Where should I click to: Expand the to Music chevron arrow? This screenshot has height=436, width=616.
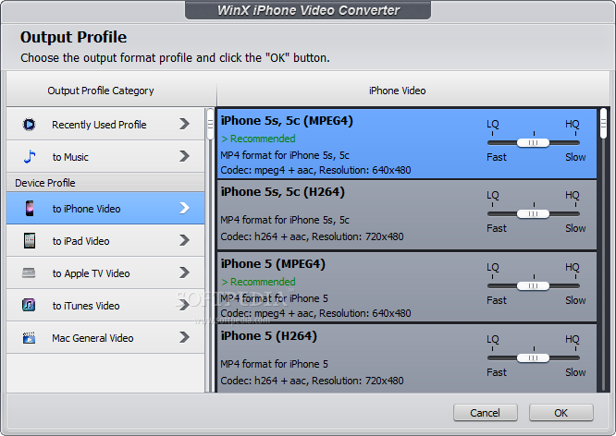pyautogui.click(x=184, y=156)
